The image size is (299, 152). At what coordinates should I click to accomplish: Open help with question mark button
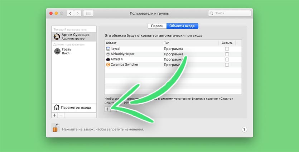click(244, 130)
